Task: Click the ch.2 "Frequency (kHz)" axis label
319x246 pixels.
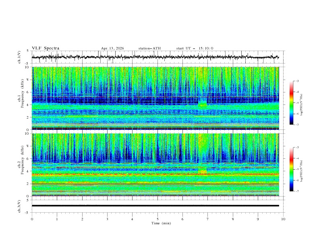Action: click(x=23, y=160)
